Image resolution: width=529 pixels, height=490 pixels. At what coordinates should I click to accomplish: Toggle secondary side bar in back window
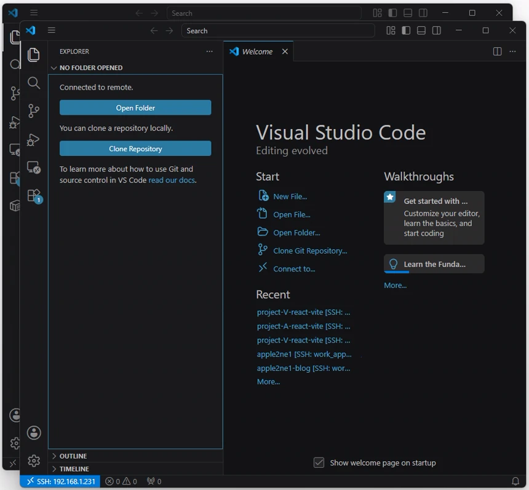click(x=423, y=13)
